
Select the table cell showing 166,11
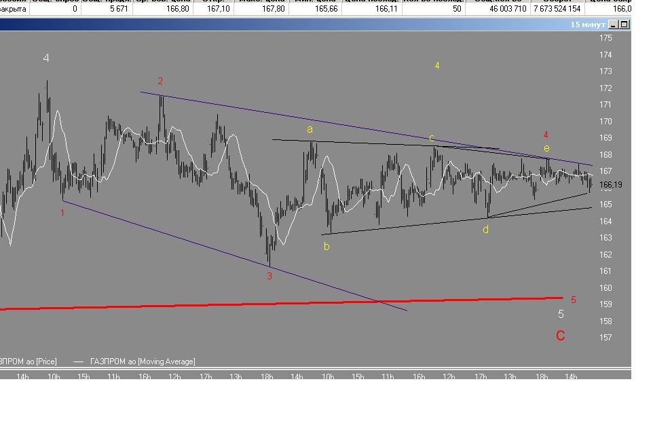click(x=372, y=8)
